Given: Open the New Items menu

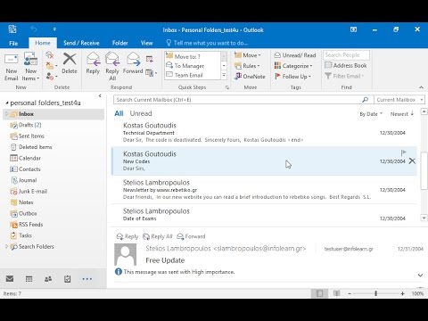Looking at the screenshot, I should pos(30,67).
